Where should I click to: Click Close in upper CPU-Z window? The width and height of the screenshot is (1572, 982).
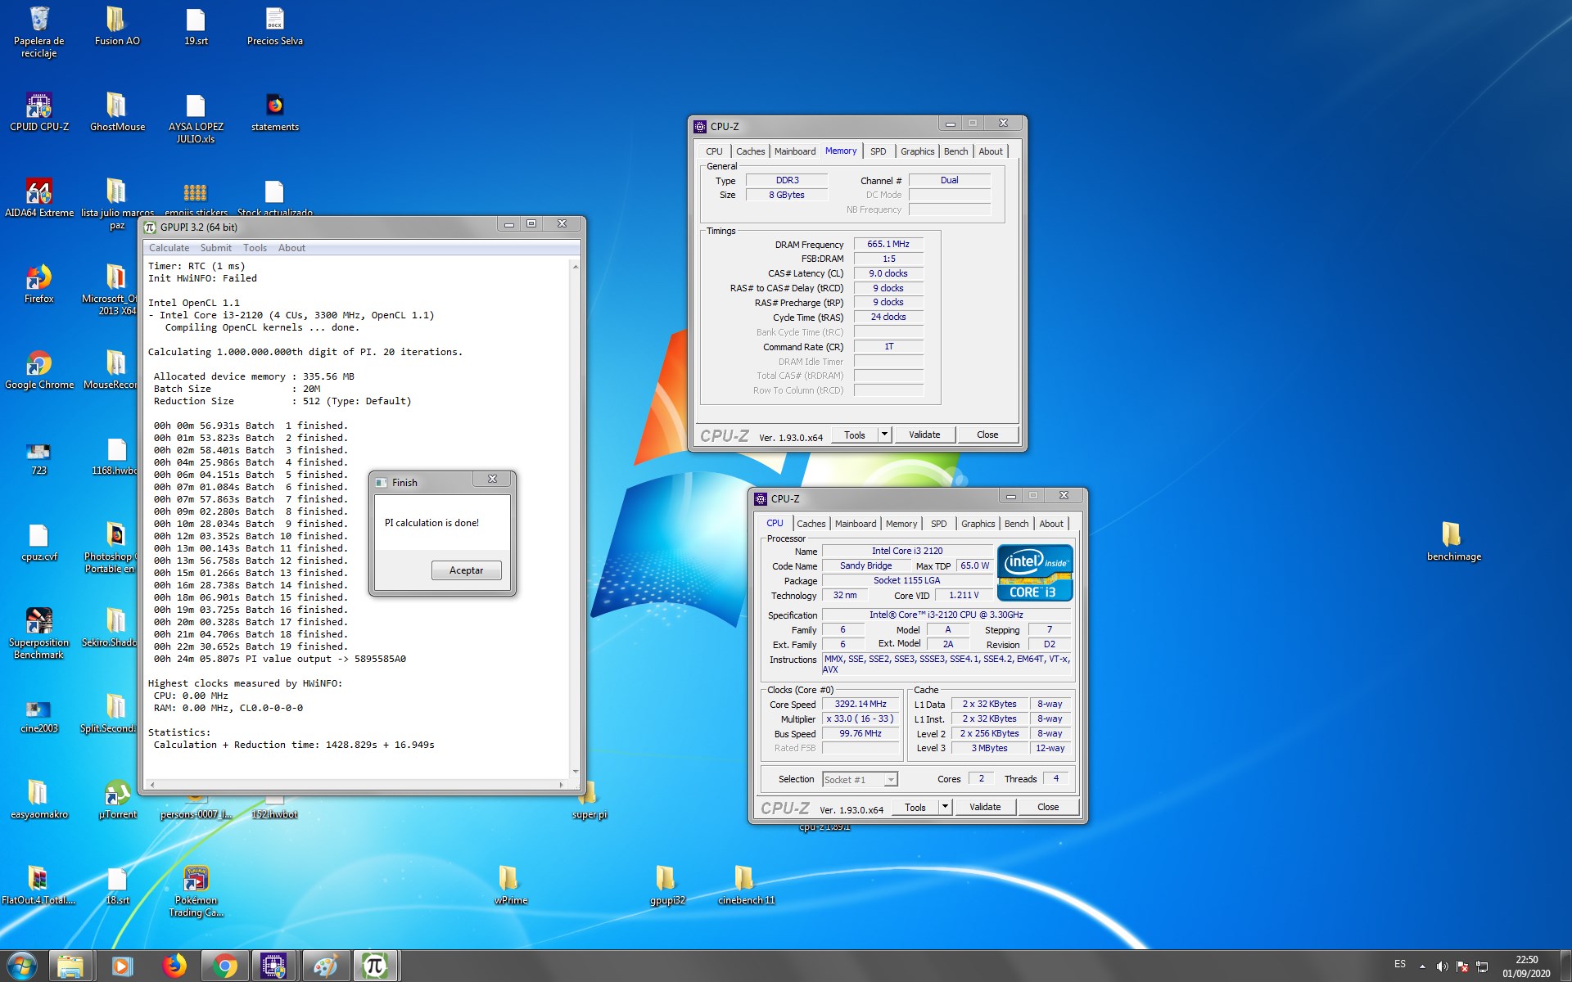(987, 435)
